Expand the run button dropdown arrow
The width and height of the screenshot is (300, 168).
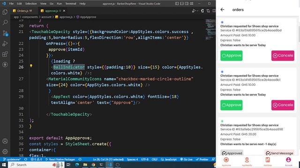[x=197, y=11]
